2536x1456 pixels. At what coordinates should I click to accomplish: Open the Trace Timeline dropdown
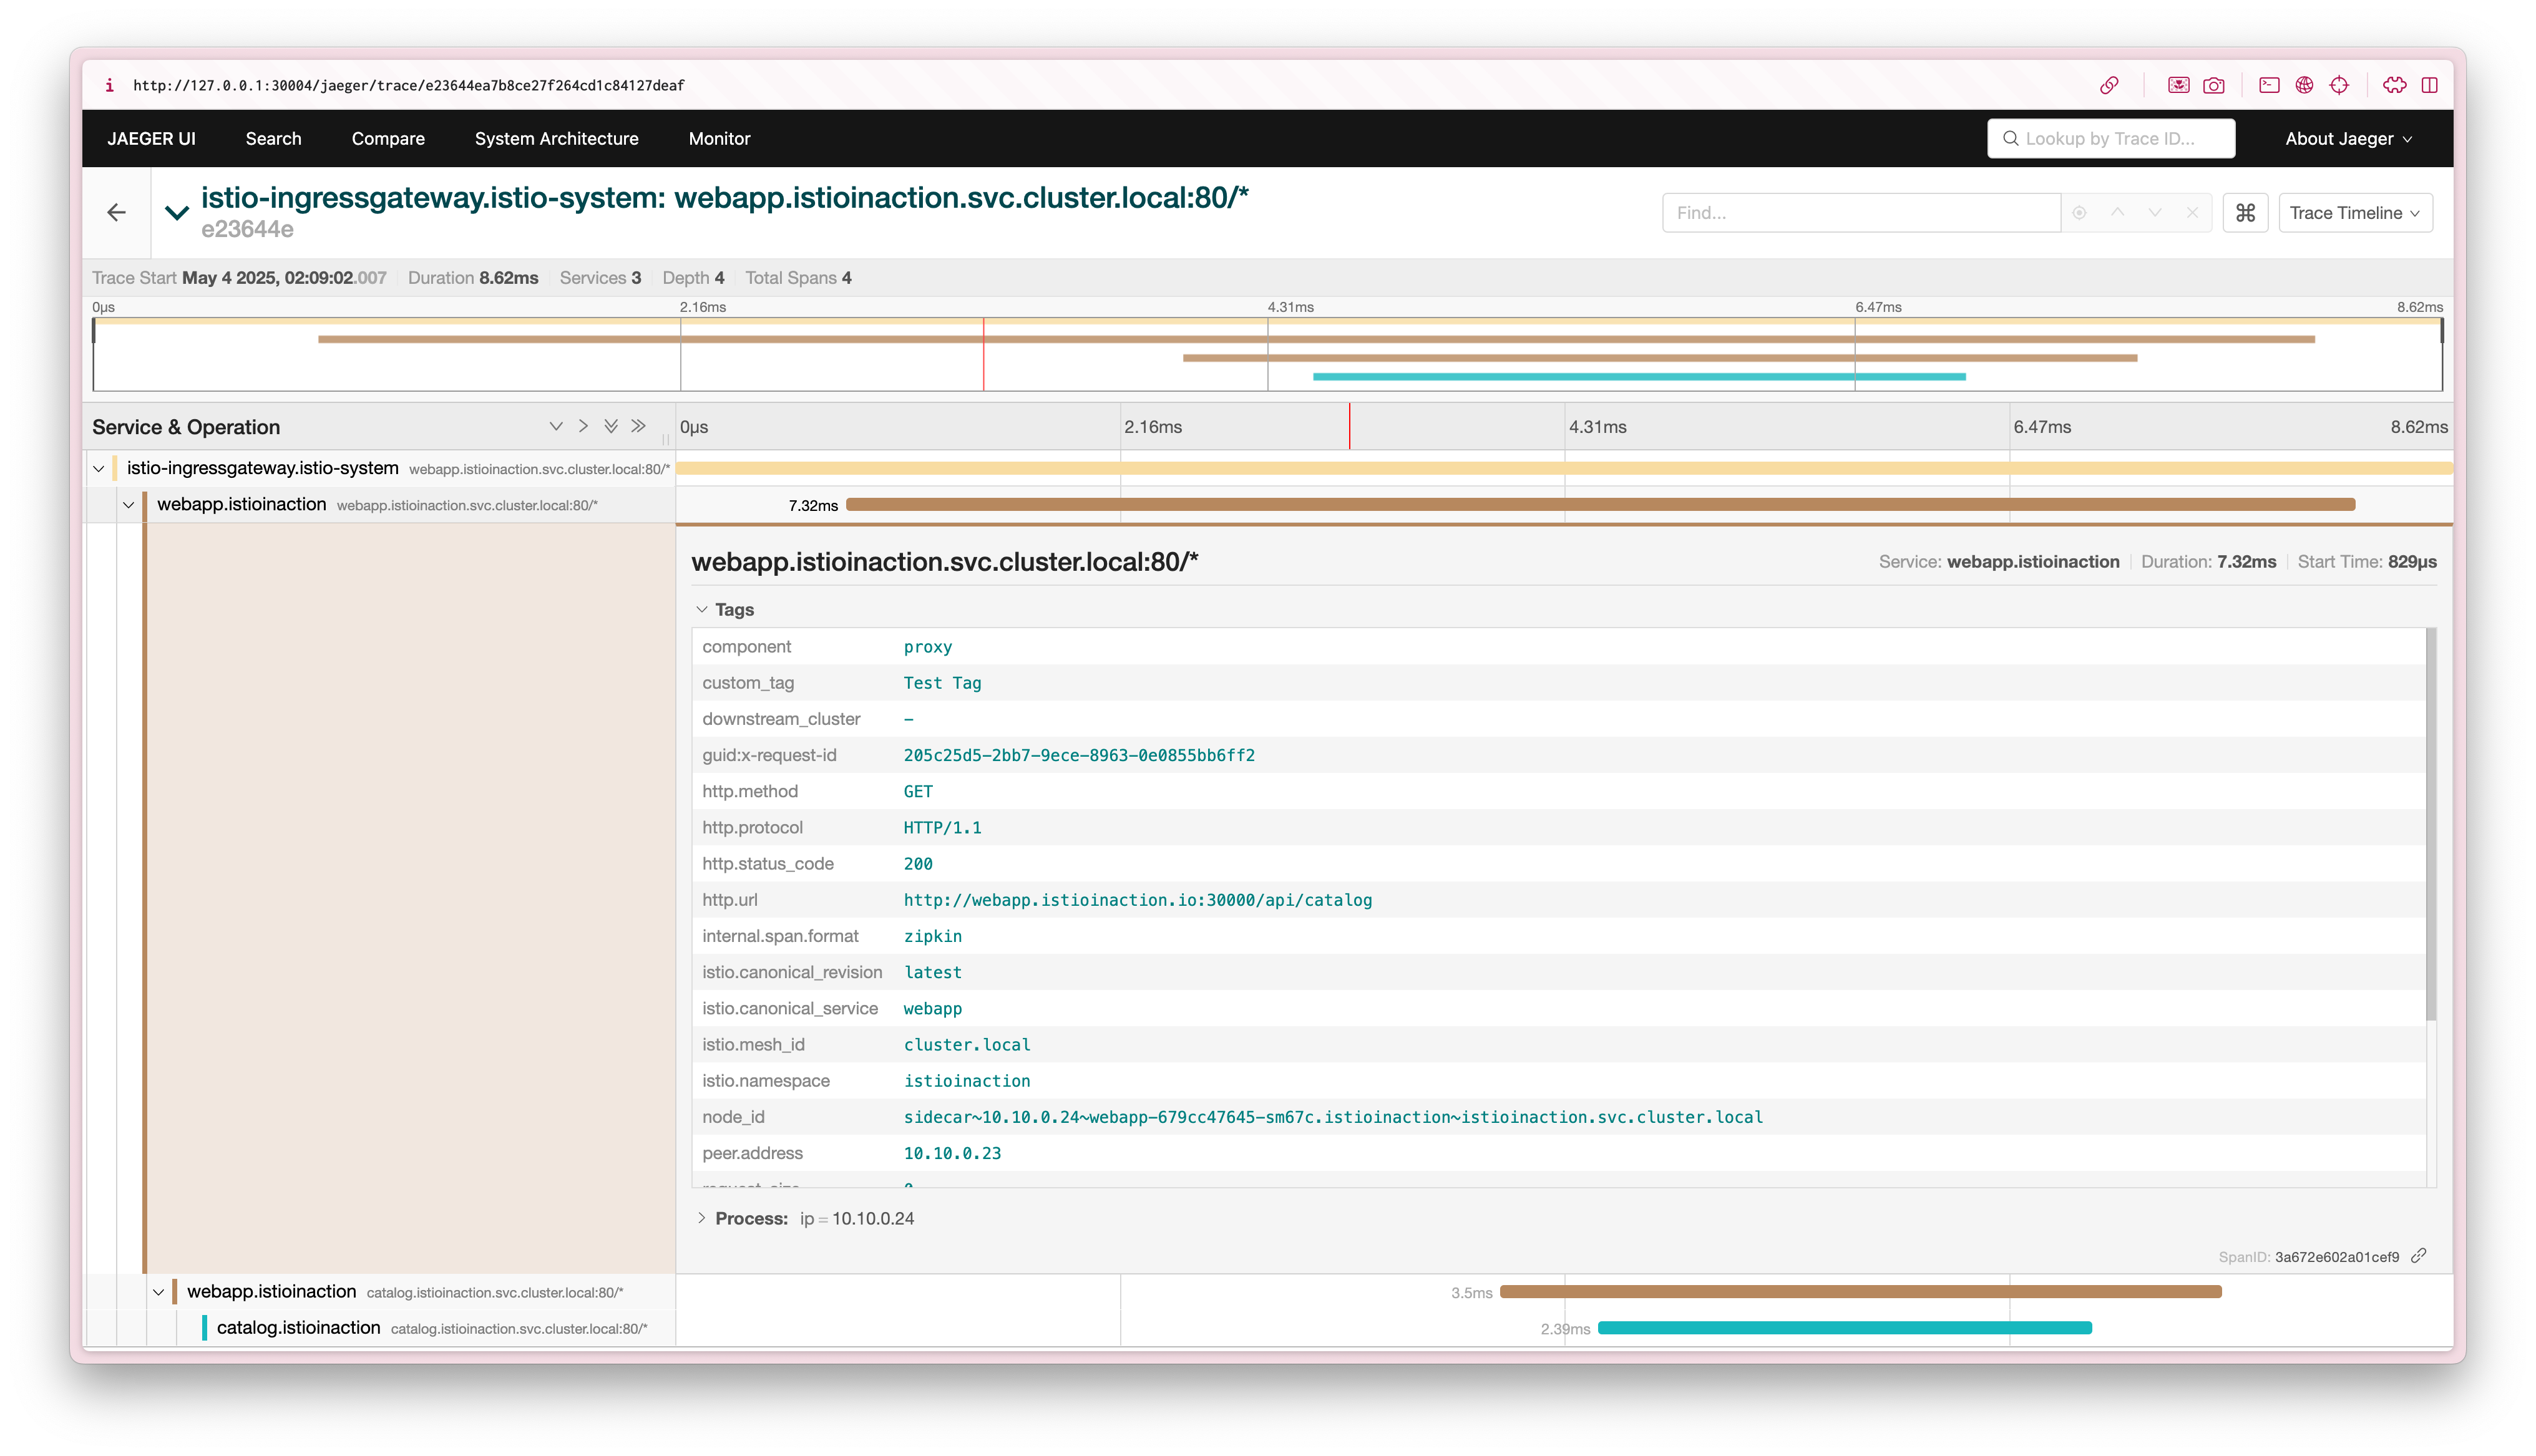pos(2355,213)
